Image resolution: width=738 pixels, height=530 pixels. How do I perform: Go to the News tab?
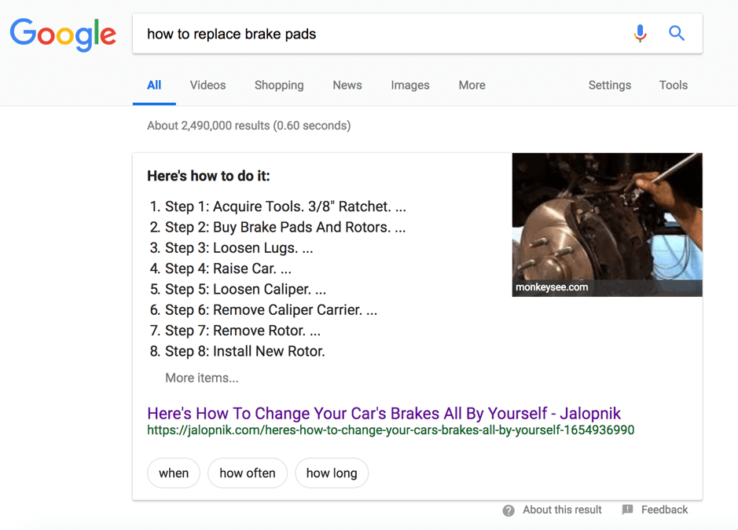tap(347, 86)
